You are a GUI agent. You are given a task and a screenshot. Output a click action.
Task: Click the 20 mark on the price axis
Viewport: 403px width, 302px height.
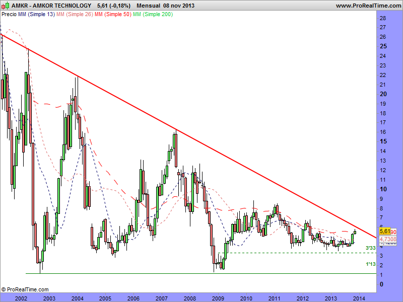[383, 94]
